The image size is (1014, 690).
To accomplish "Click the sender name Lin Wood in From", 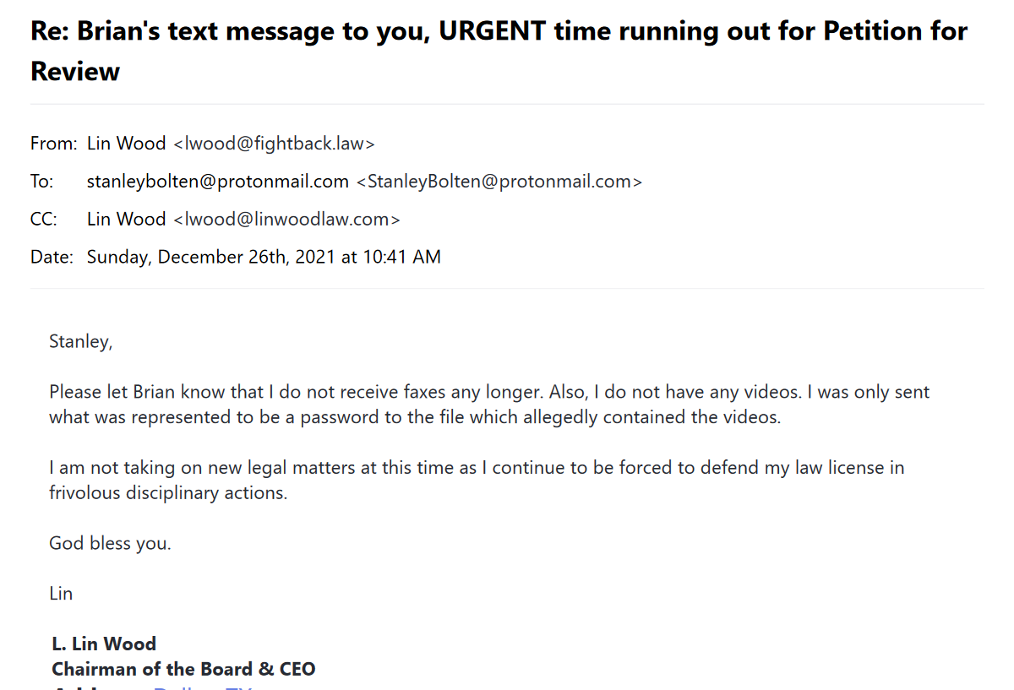I will tap(126, 144).
